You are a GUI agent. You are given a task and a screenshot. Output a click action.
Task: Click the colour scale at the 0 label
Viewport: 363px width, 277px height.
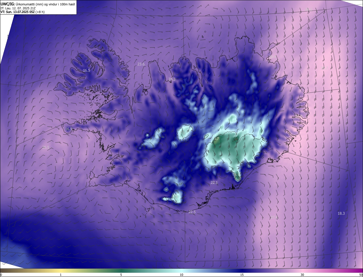(1, 275)
